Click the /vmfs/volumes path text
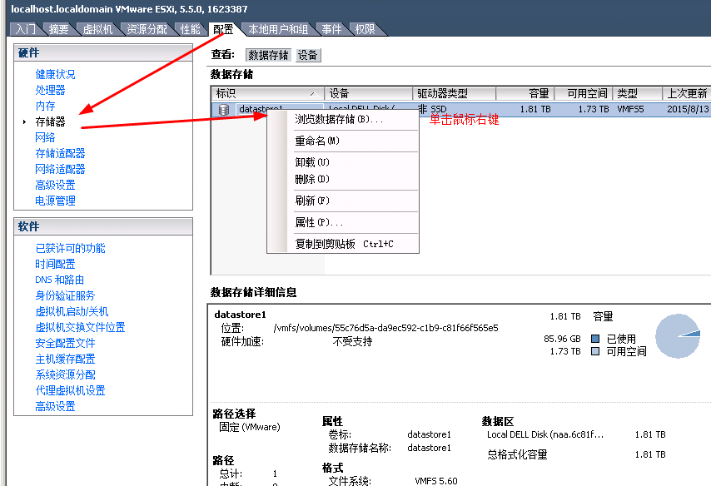This screenshot has height=486, width=711. point(385,328)
